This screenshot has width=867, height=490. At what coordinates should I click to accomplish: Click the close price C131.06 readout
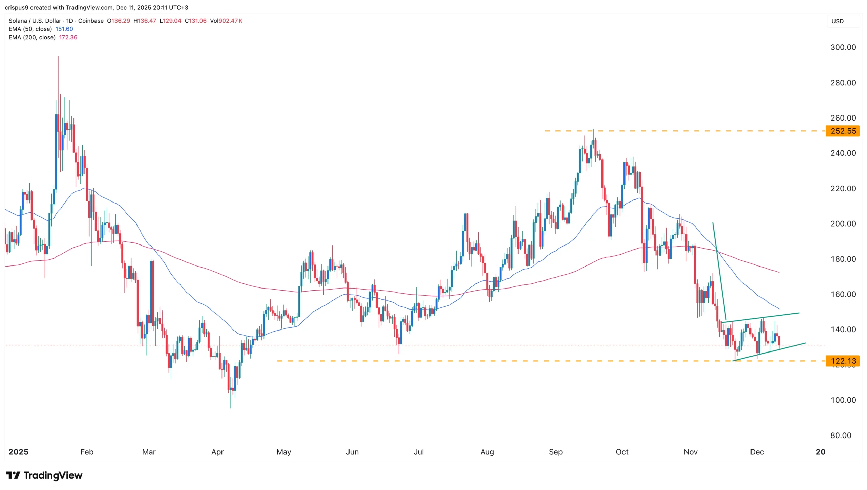click(195, 21)
